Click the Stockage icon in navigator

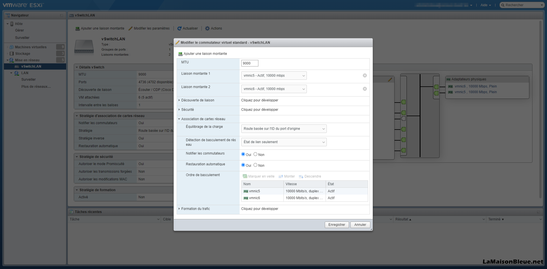(12, 54)
